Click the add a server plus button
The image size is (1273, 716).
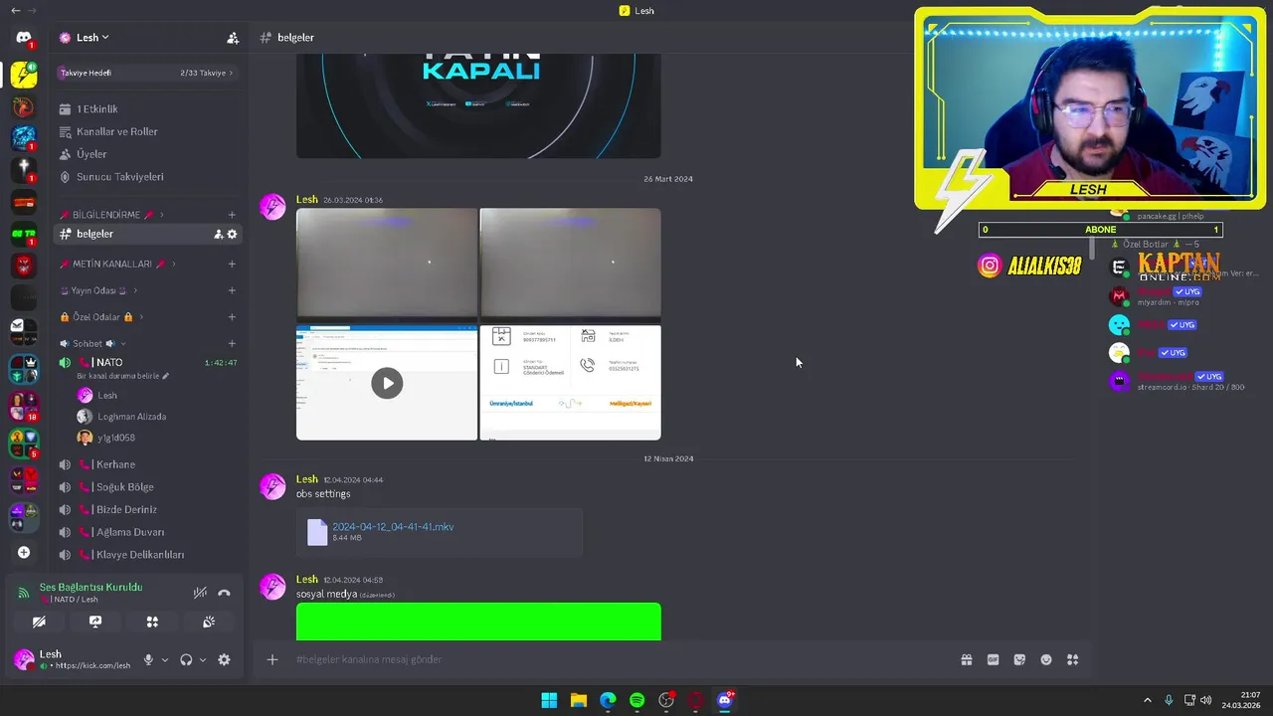click(24, 553)
